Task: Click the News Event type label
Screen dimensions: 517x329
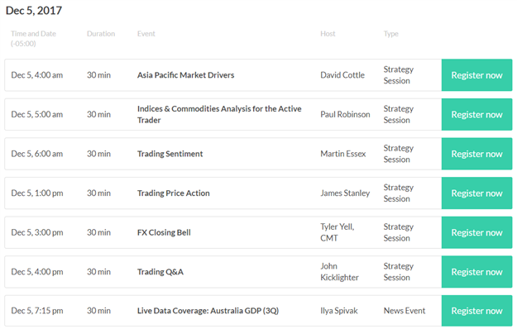Action: coord(405,311)
